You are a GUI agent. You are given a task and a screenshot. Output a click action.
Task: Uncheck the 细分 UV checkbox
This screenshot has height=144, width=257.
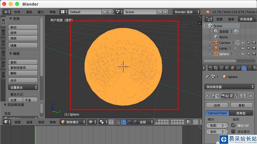click(x=233, y=125)
